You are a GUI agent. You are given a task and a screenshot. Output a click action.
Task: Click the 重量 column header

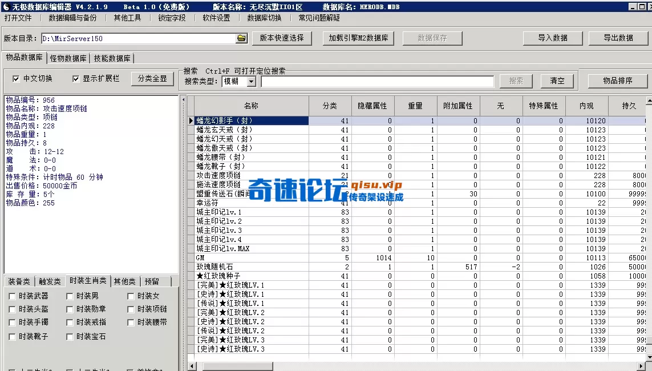point(415,106)
